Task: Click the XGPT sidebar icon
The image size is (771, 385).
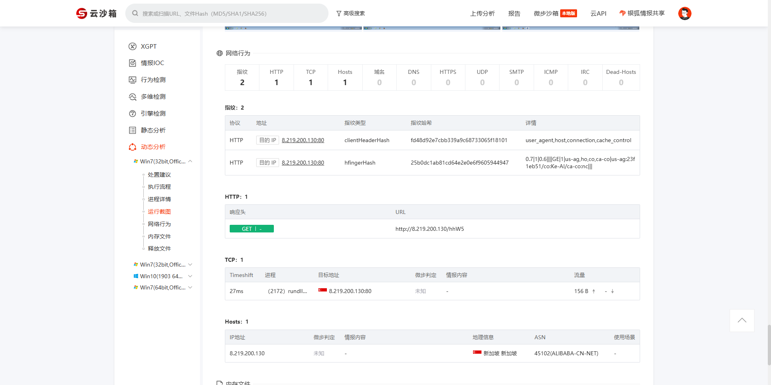Action: click(133, 47)
